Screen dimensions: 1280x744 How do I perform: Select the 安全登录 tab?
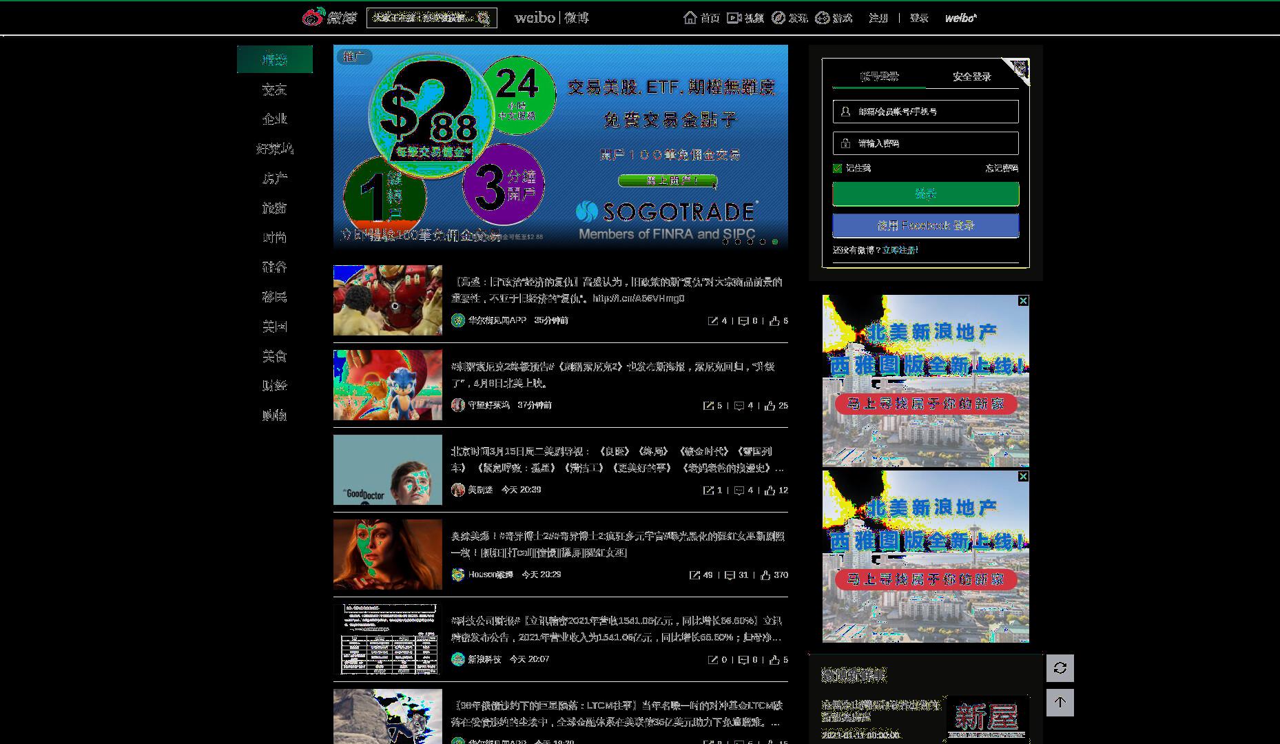pyautogui.click(x=971, y=76)
